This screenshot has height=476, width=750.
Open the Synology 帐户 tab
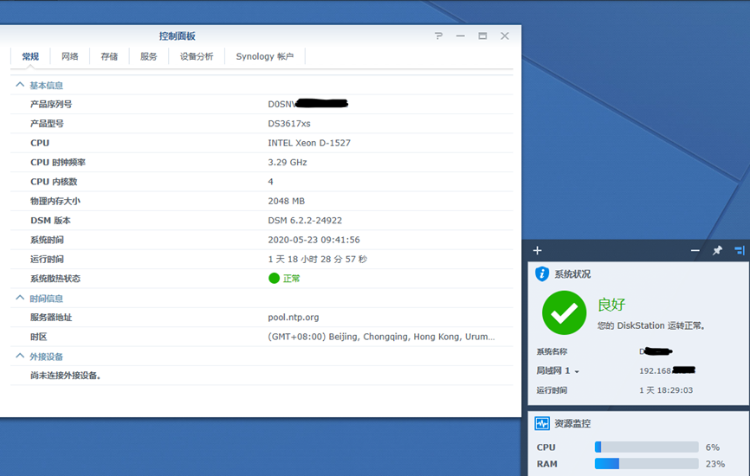(x=264, y=56)
